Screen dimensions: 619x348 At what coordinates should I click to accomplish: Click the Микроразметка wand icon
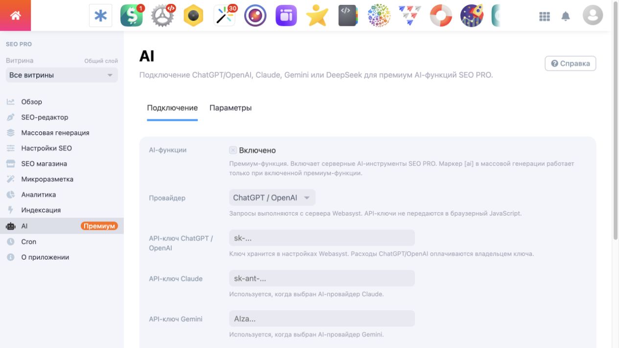(x=10, y=179)
